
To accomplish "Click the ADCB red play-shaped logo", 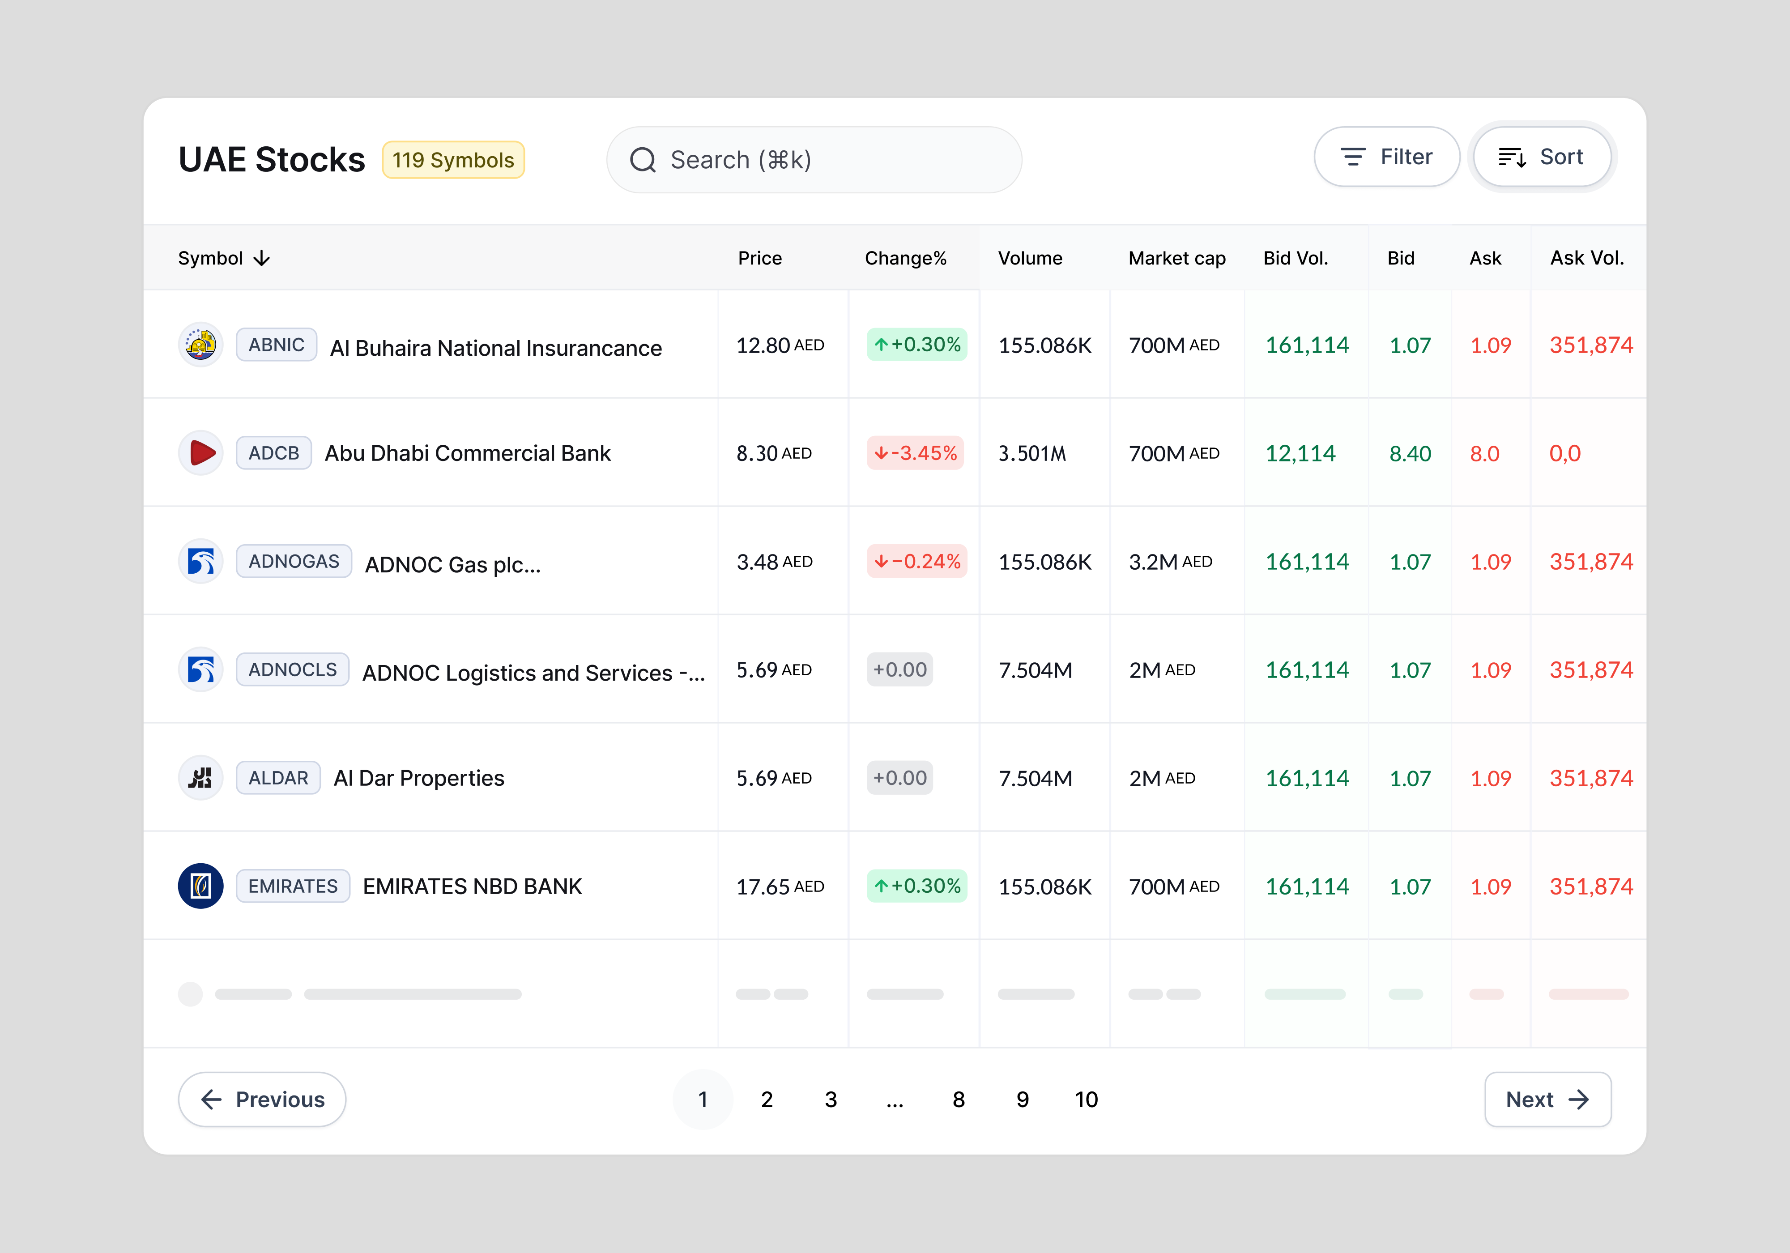I will 200,452.
